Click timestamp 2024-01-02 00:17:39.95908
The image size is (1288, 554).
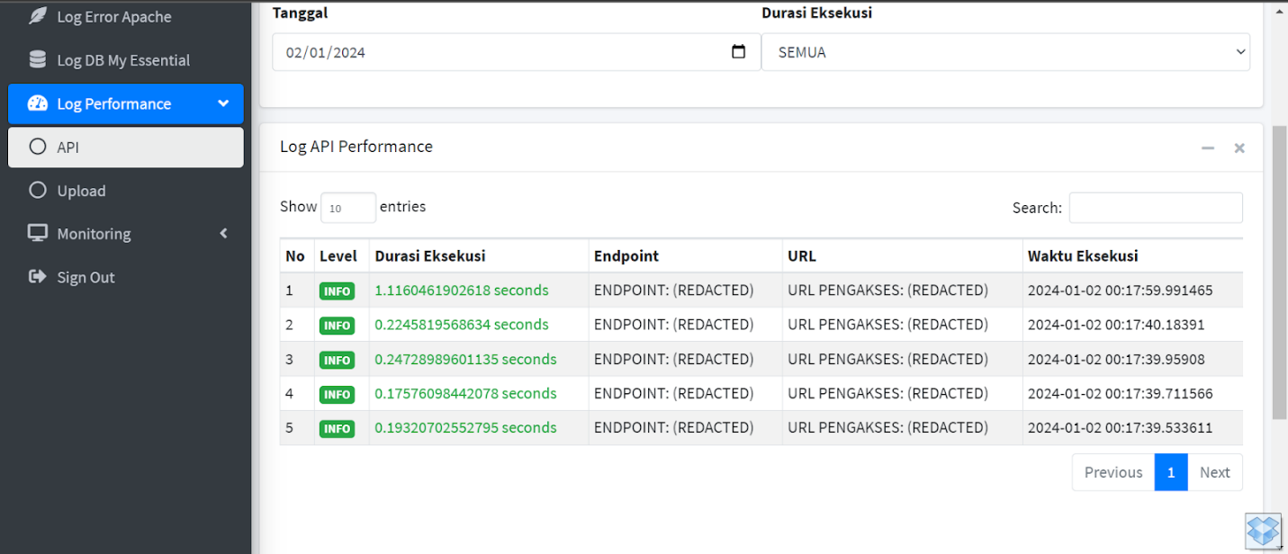click(x=1116, y=359)
